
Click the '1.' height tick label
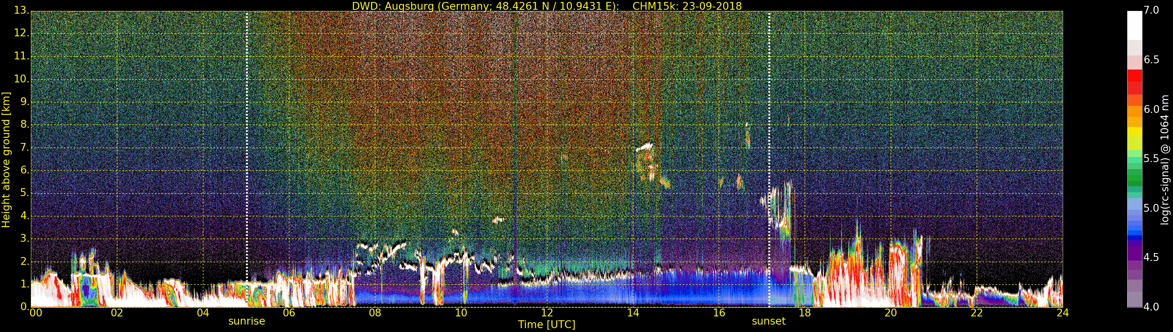[25, 284]
